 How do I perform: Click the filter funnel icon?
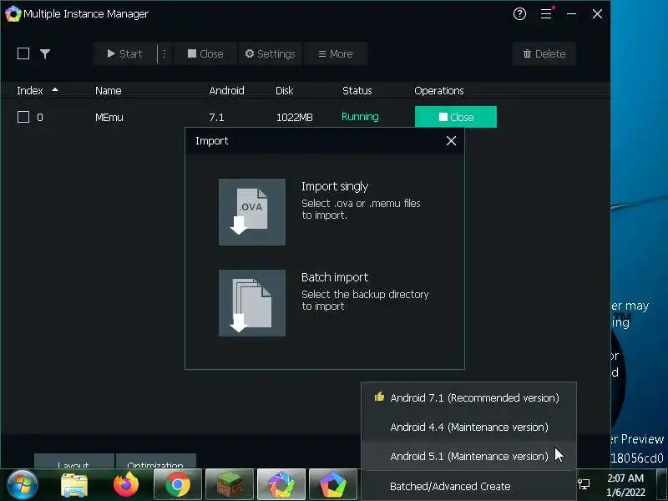(45, 53)
